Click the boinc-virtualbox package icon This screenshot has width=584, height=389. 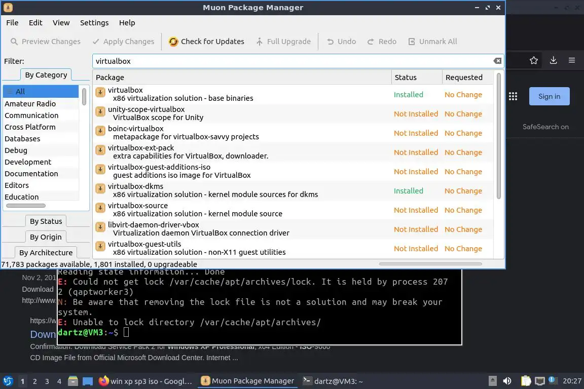coord(100,131)
